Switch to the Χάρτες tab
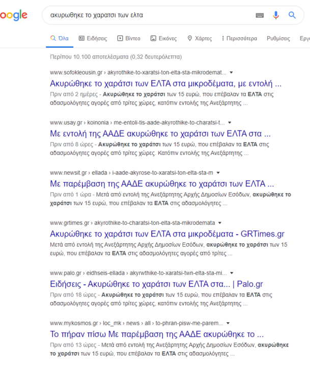This screenshot has width=310, height=367. pyautogui.click(x=200, y=38)
